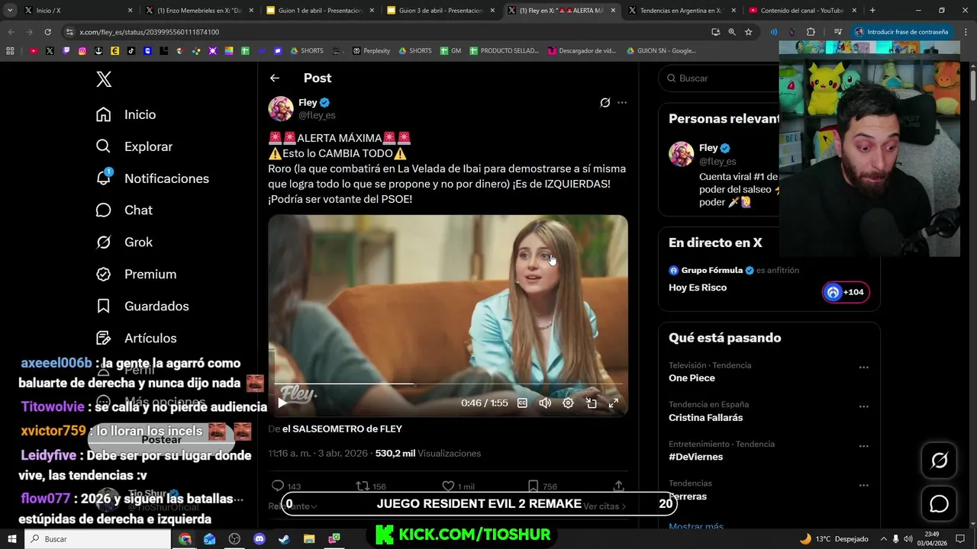Open the Twitch bookmark icon
This screenshot has width=977, height=549.
[66, 51]
